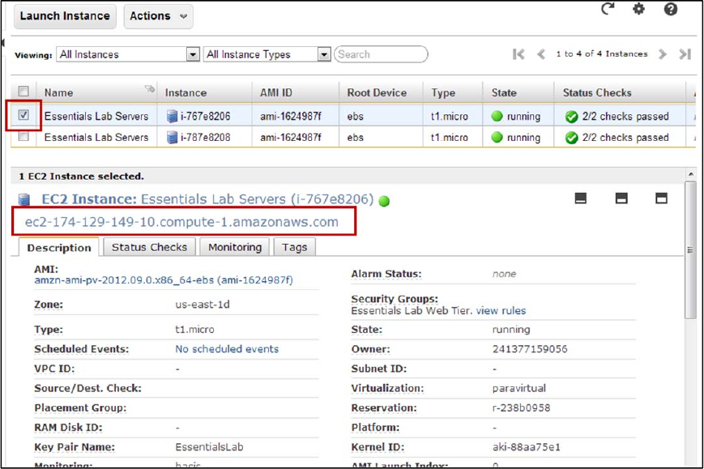Sort by the Type column header

point(453,92)
